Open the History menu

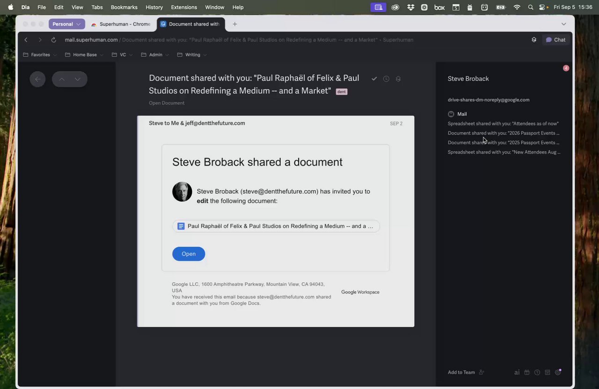[154, 7]
